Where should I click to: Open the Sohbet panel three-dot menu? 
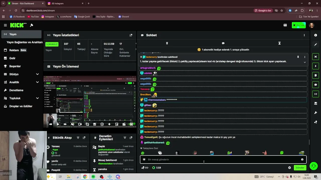304,35
